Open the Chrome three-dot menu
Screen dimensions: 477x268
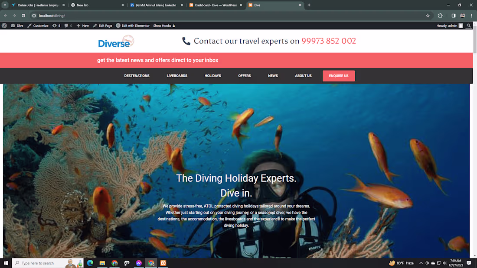pyautogui.click(x=471, y=15)
